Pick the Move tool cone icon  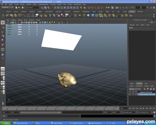click(3, 36)
